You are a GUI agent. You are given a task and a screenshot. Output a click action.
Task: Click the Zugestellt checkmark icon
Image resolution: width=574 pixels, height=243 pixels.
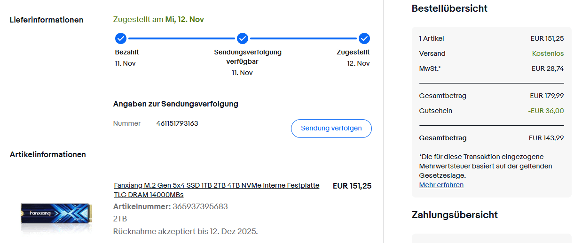click(364, 38)
